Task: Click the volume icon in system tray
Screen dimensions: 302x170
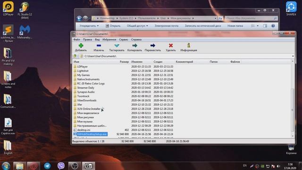Action: (278, 166)
